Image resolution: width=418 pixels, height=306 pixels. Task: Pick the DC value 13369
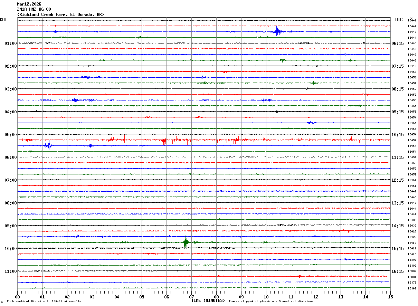[x=412, y=288]
